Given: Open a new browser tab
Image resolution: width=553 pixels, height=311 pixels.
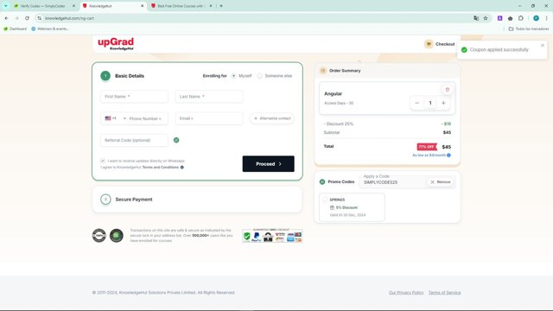Looking at the screenshot, I should 221,6.
